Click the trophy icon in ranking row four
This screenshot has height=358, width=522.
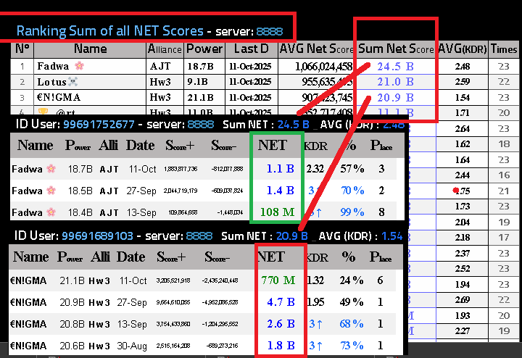[x=43, y=112]
